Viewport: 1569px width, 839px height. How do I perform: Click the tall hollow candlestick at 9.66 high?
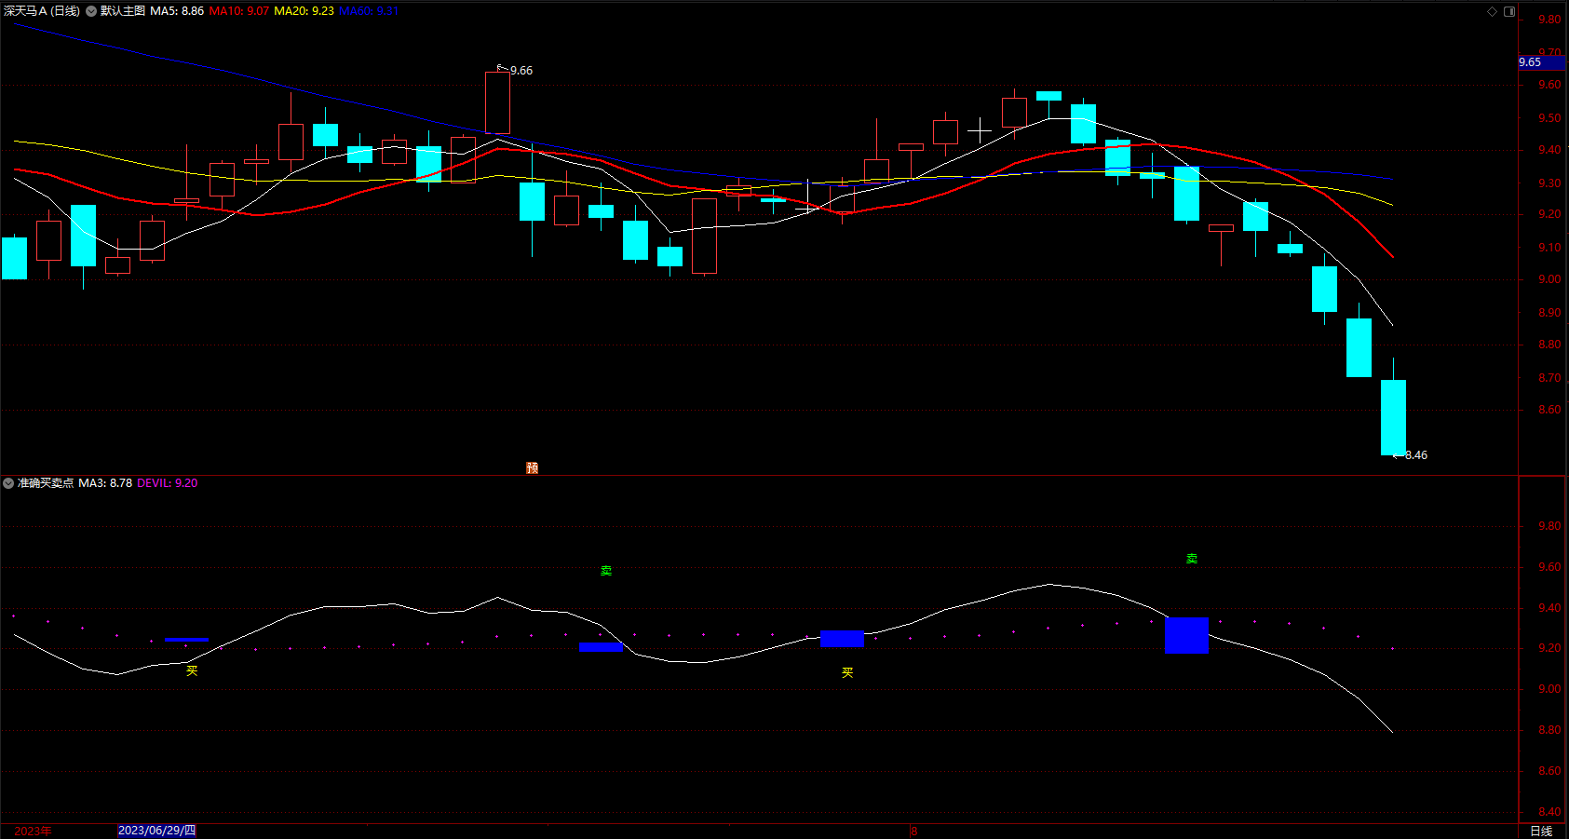point(497,102)
